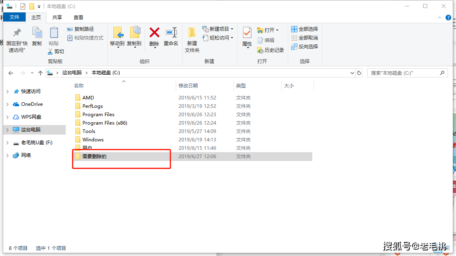Expand 老毛桃U盘 (F:) tree node
The width and height of the screenshot is (456, 256).
[x=8, y=143]
